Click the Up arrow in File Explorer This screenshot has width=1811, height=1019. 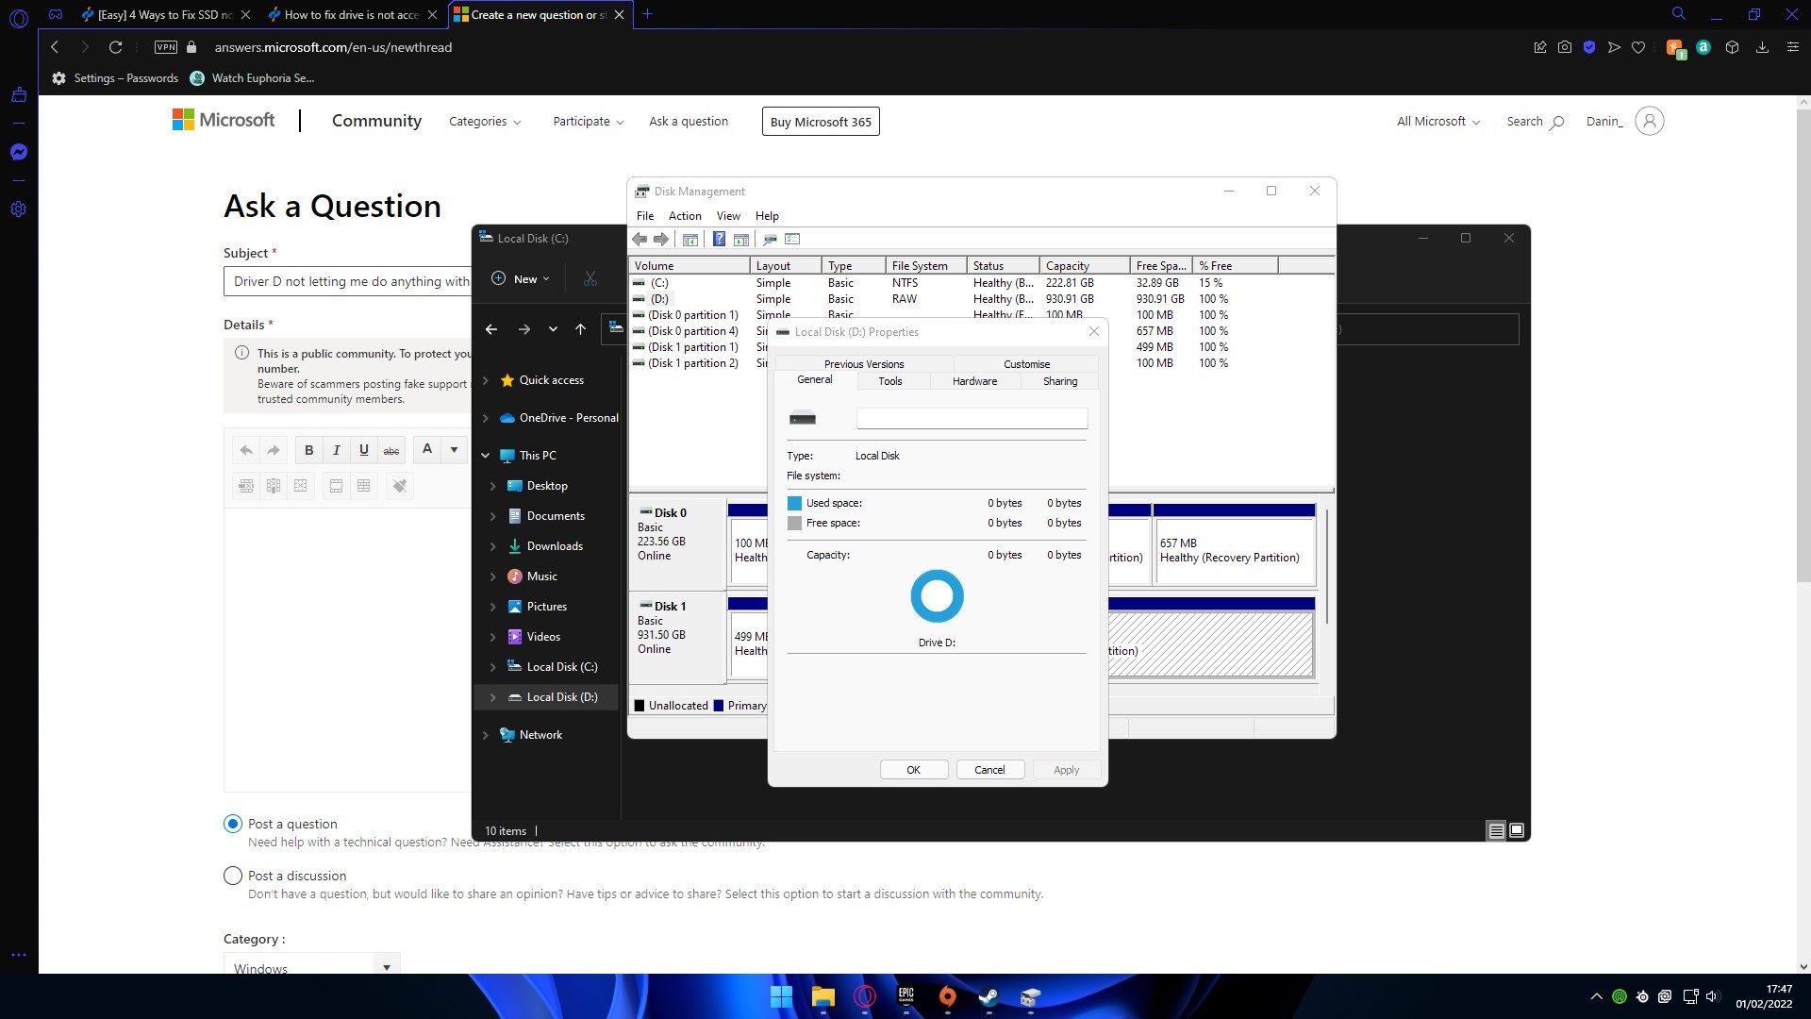[x=580, y=329]
